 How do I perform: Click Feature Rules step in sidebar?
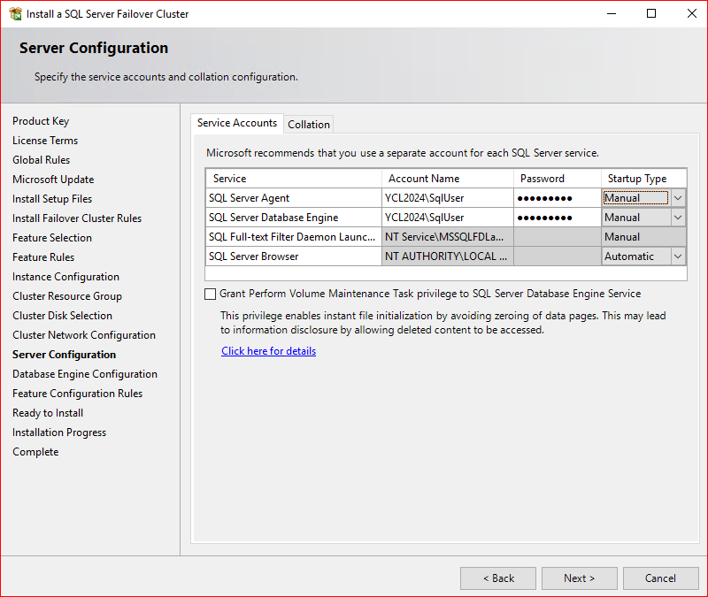click(43, 257)
